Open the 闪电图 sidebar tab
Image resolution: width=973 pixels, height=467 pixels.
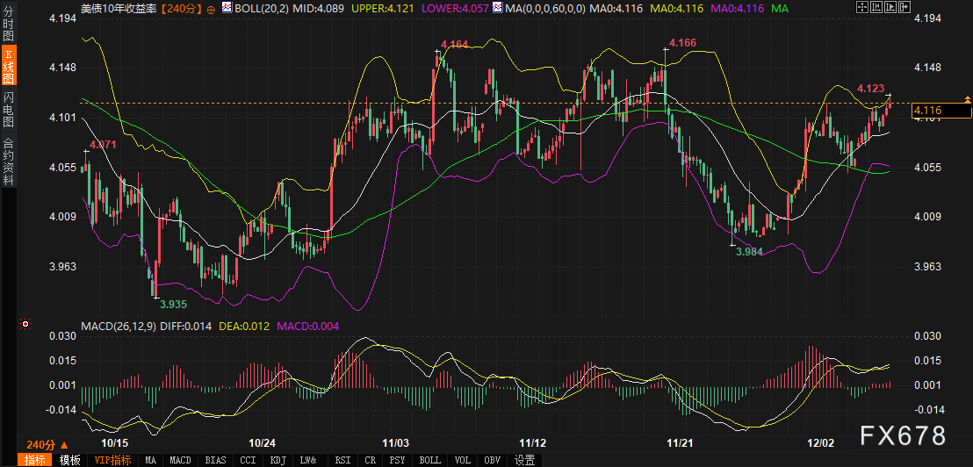coord(9,108)
